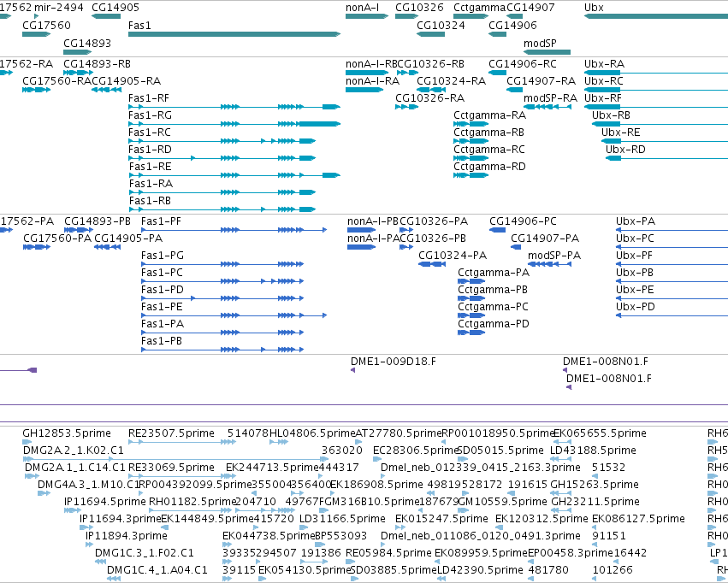
Task: Select the EK086127.5prime EST label
Action: [x=638, y=519]
